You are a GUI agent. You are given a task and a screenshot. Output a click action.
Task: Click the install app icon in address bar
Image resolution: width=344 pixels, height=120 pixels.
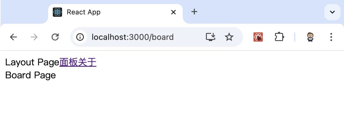click(x=211, y=37)
